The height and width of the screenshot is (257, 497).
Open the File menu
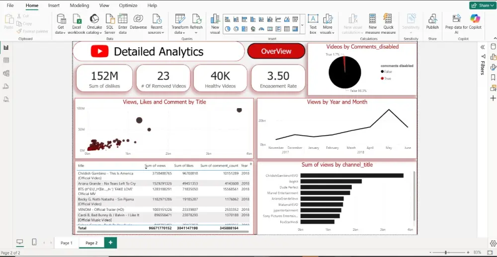(10, 5)
